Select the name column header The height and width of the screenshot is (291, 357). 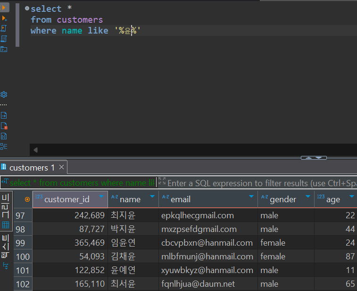[133, 199]
